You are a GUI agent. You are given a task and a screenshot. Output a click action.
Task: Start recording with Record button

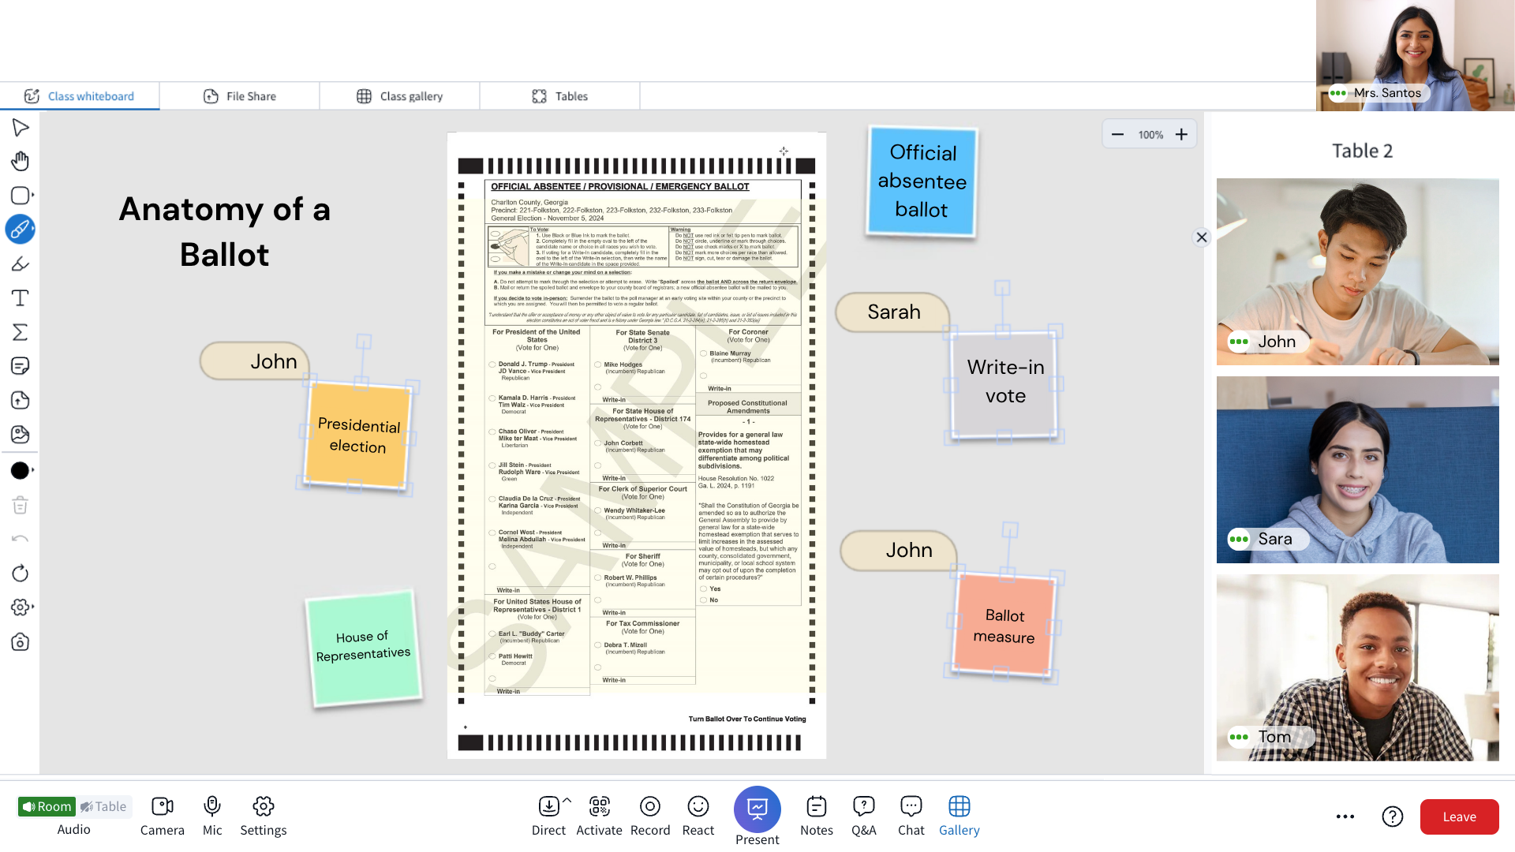[x=650, y=816]
